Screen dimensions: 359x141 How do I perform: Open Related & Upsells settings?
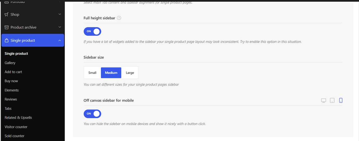(x=18, y=118)
